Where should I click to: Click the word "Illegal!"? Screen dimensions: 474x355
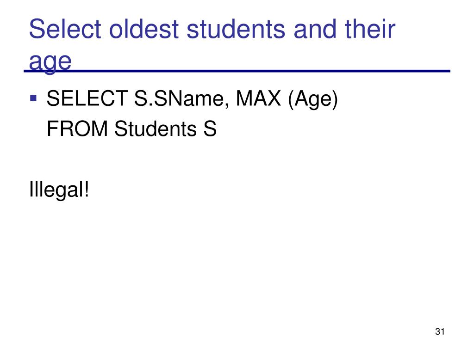tap(59, 190)
